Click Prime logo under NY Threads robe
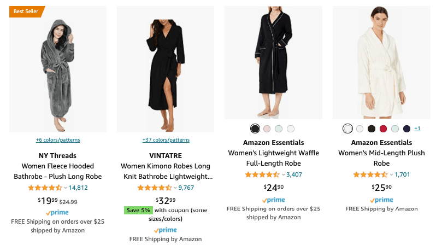 point(57,212)
